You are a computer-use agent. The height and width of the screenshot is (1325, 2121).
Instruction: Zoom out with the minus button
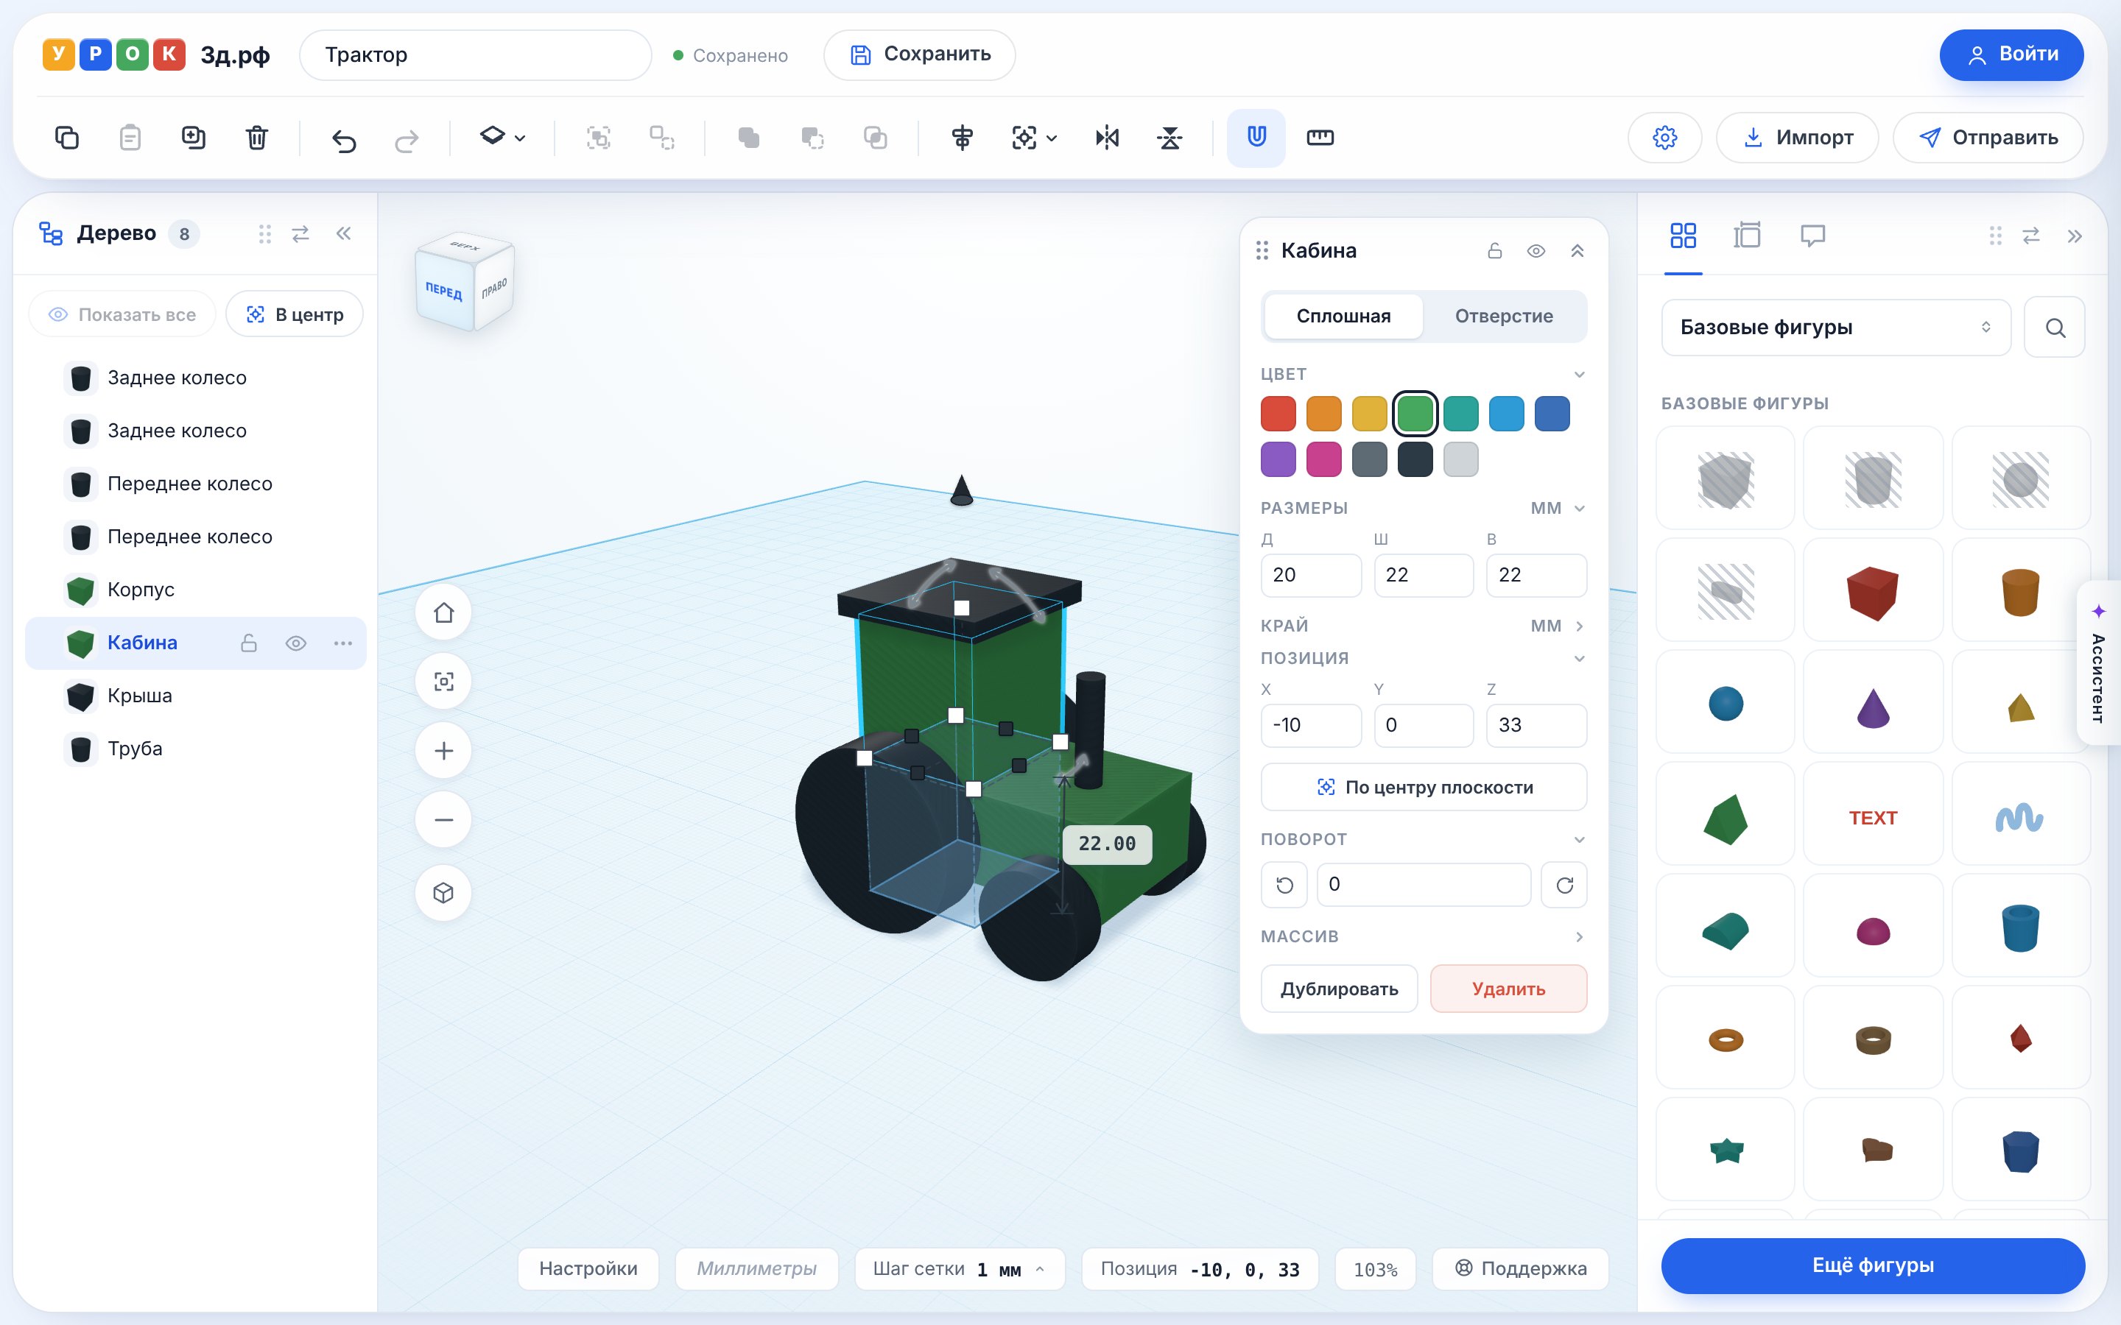(443, 820)
